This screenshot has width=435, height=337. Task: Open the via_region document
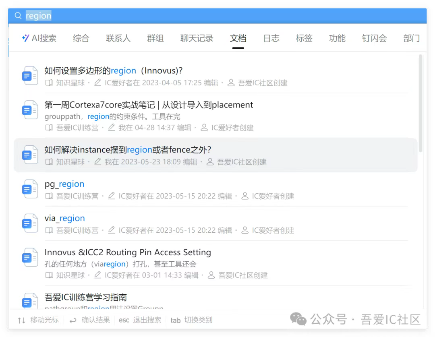point(64,218)
